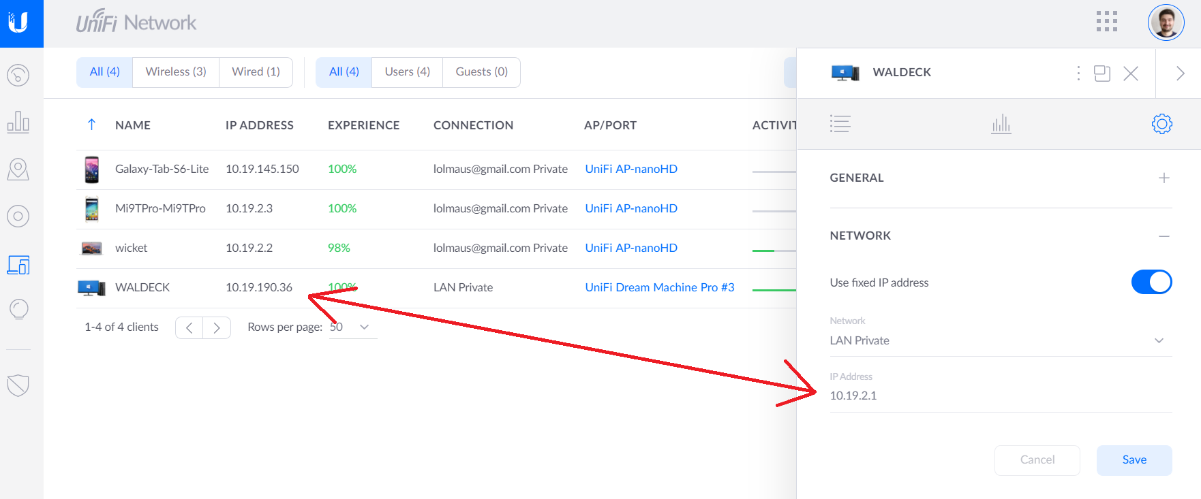Viewport: 1201px width, 499px height.
Task: Open the Network LAN Private dropdown
Action: pos(1000,340)
